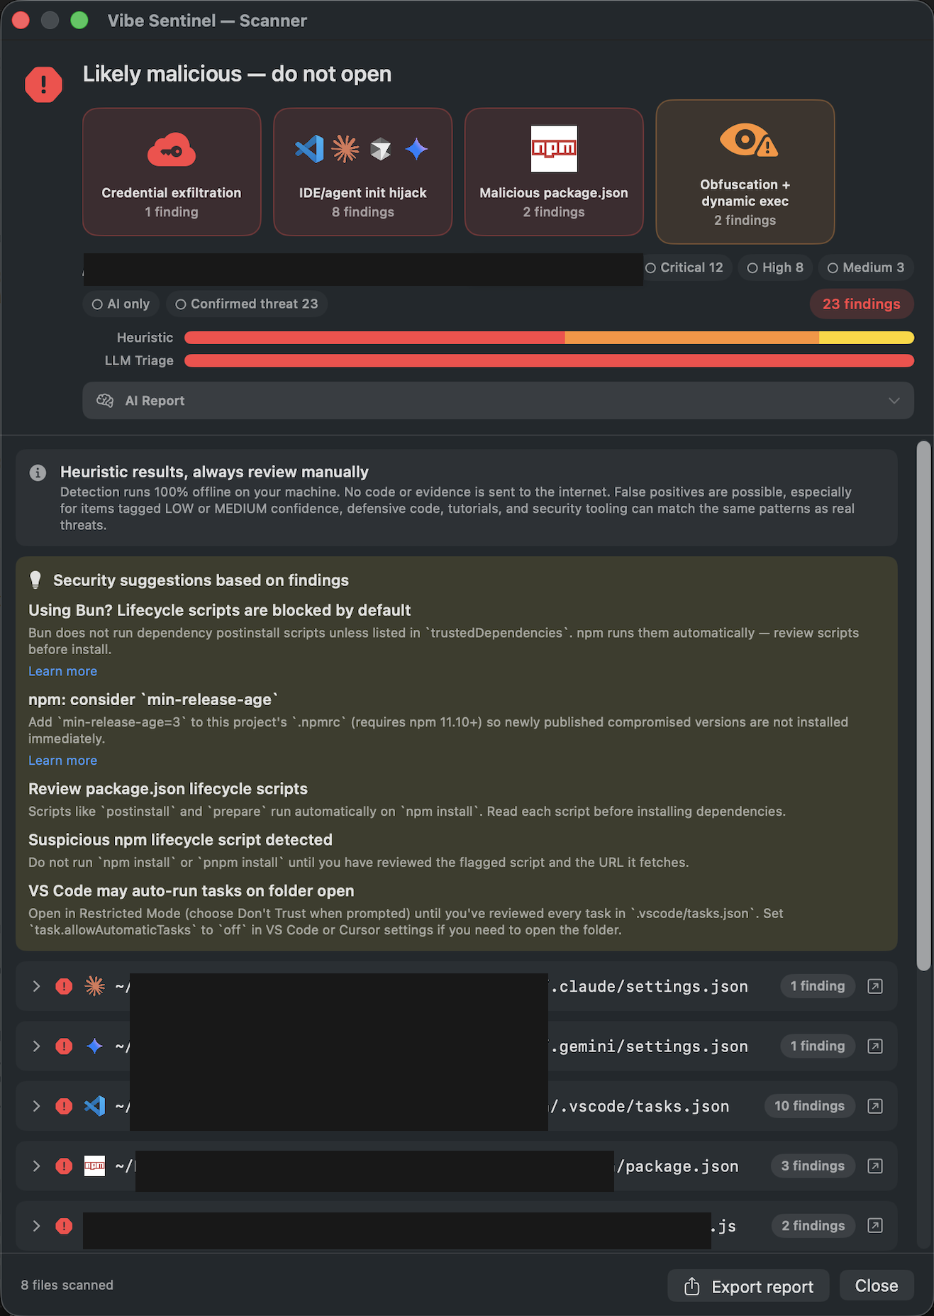Click the info icon beside Heuristic results
The width and height of the screenshot is (934, 1316).
[x=38, y=472]
